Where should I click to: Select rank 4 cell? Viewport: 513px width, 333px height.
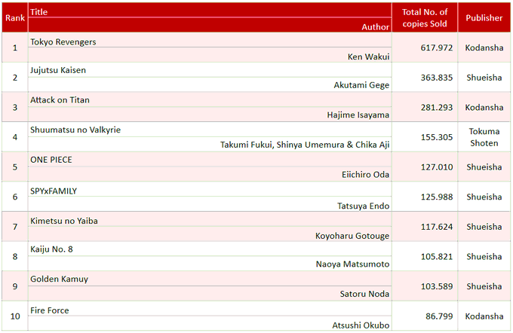tap(15, 137)
